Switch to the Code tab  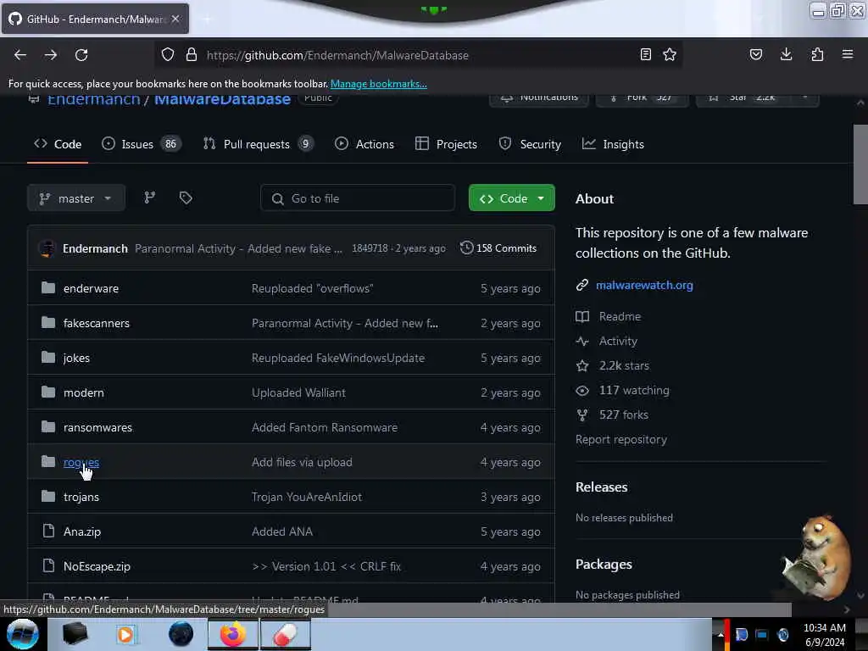pos(58,144)
